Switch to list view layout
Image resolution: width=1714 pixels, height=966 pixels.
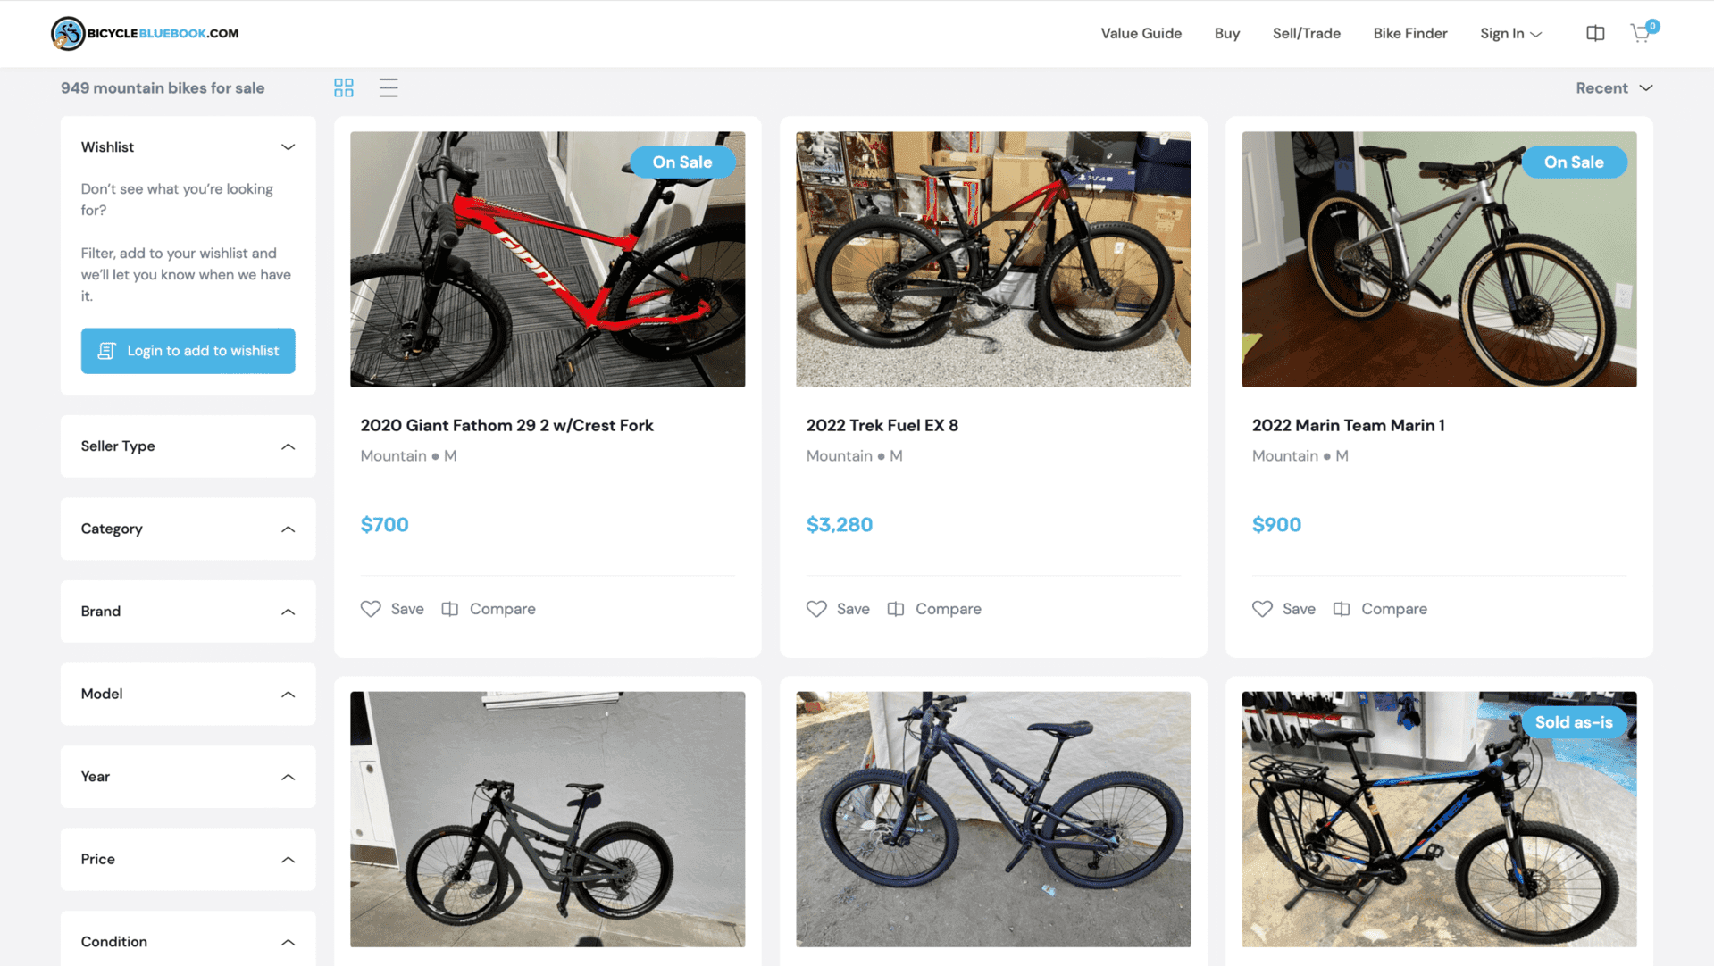389,87
